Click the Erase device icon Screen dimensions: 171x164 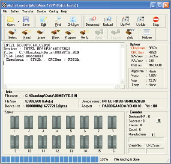(41, 34)
